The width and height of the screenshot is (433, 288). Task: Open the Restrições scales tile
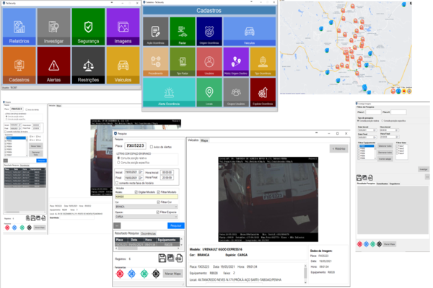click(x=88, y=66)
